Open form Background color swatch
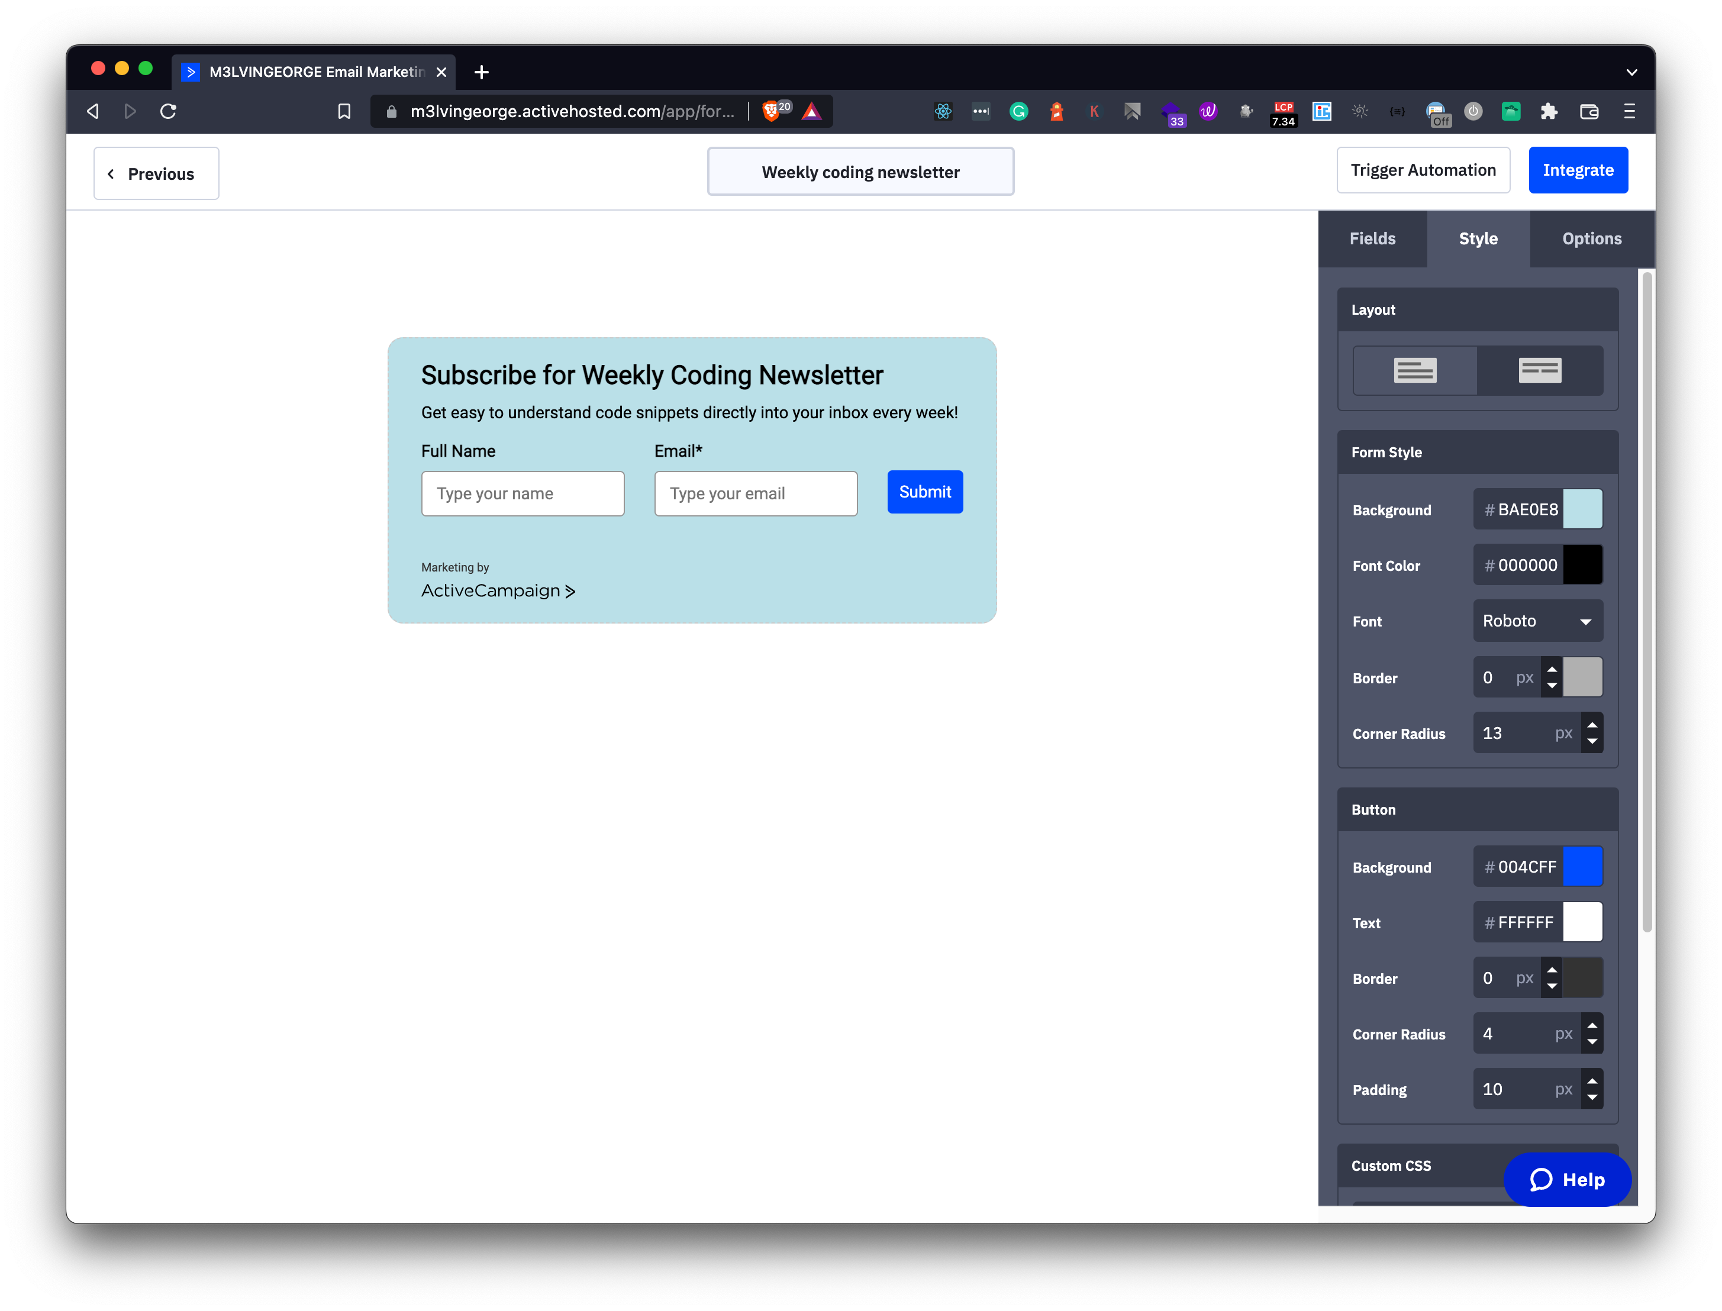The image size is (1722, 1311). click(1582, 509)
